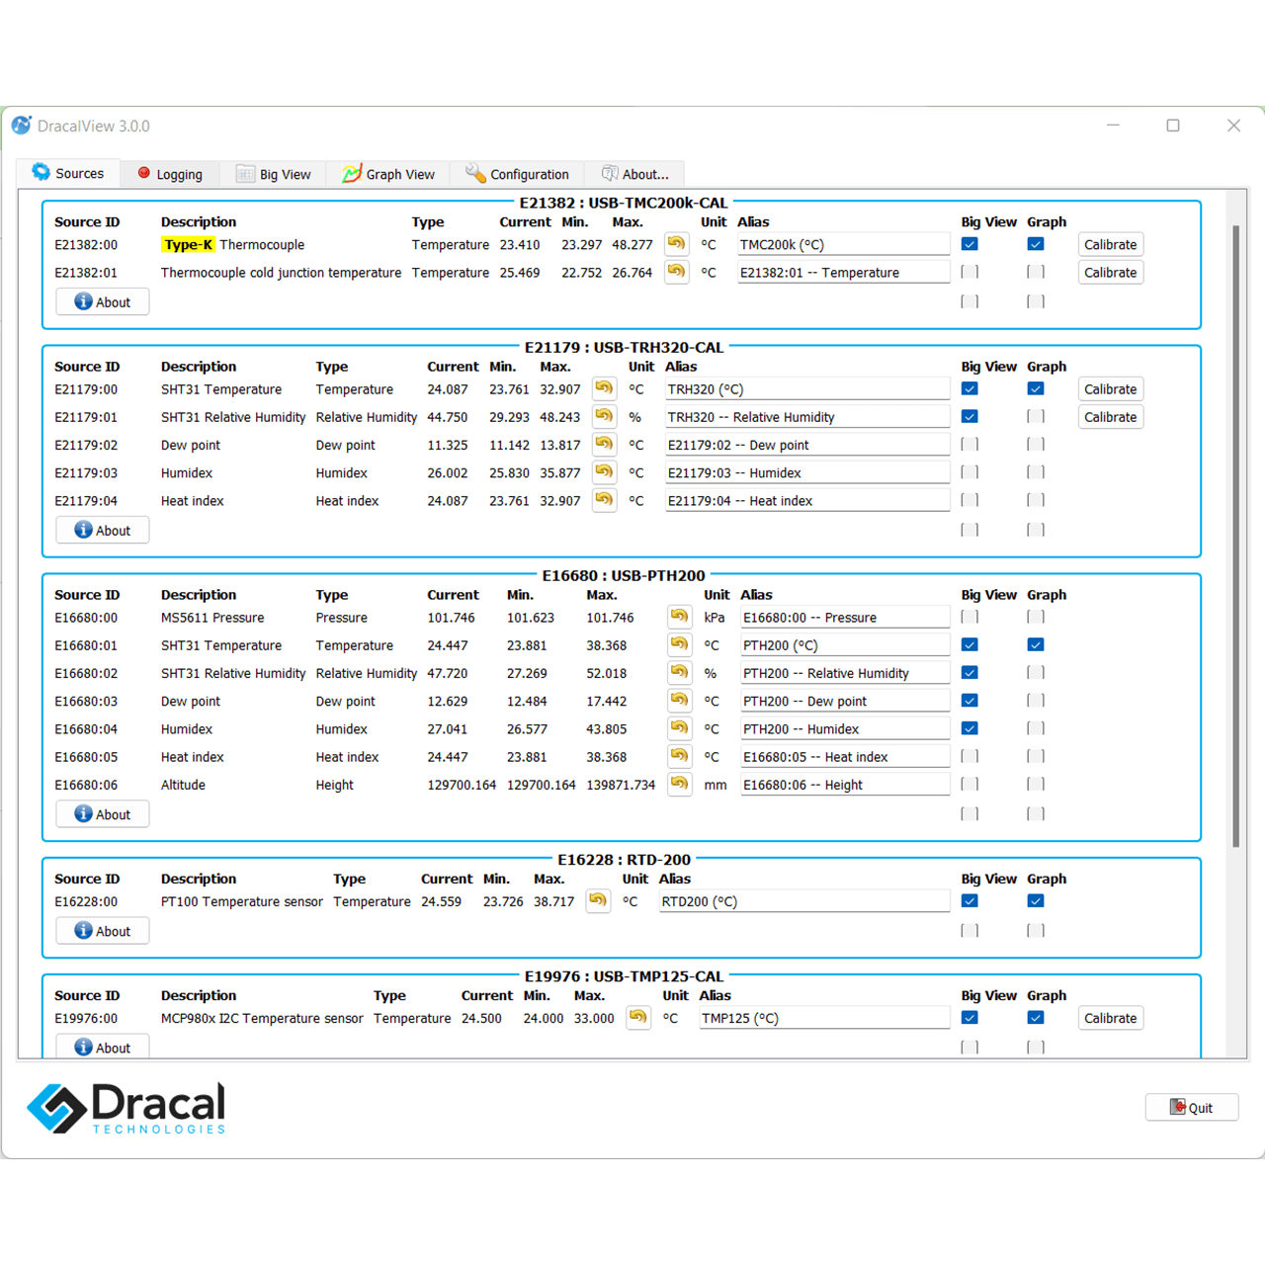Reset min/max for E21179:03 Humidex

click(x=604, y=471)
